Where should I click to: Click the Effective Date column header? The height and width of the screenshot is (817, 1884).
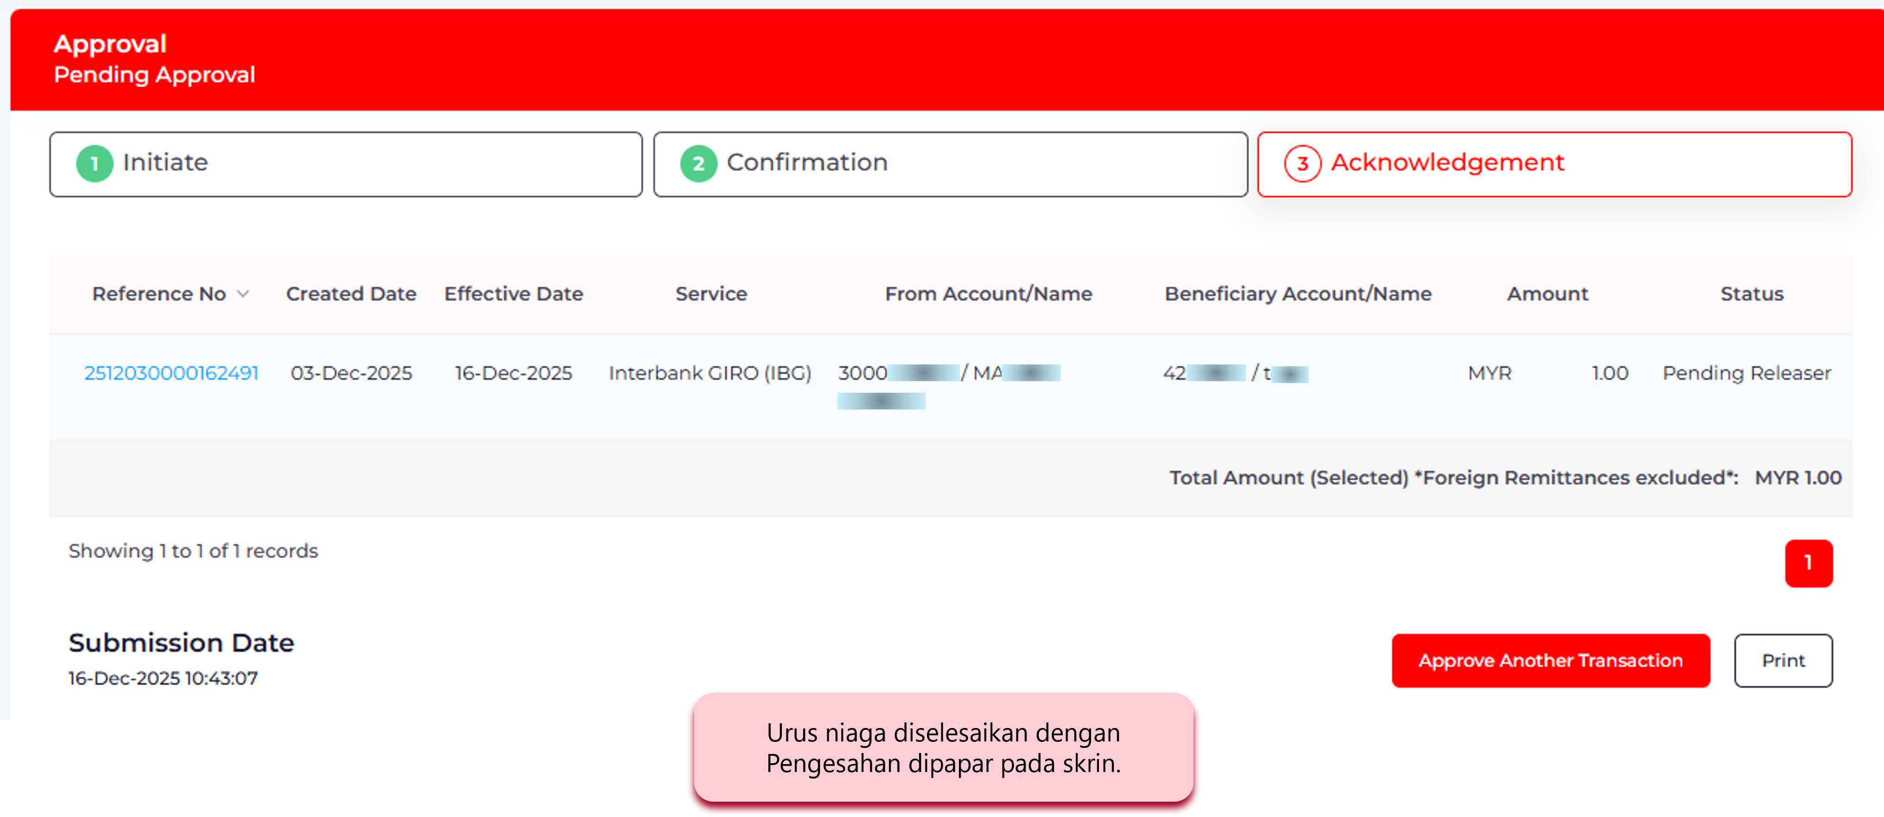tap(513, 294)
